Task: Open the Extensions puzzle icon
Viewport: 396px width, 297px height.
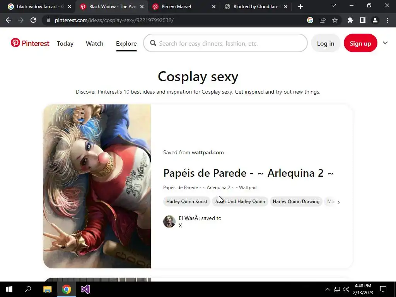Action: 350,20
